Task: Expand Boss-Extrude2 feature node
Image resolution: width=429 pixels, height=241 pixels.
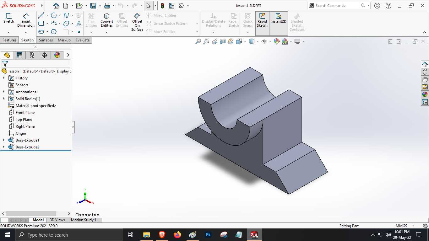Action: coord(4,147)
